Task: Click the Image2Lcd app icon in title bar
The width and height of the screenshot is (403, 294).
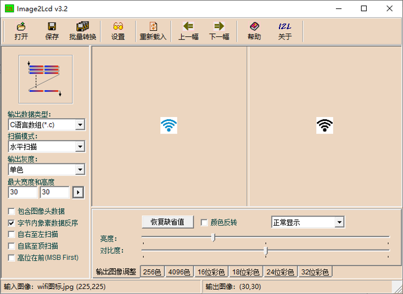Action: [x=9, y=8]
